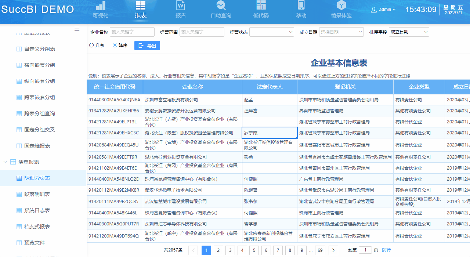Click the table icon beside 系统日志表

[19, 210]
